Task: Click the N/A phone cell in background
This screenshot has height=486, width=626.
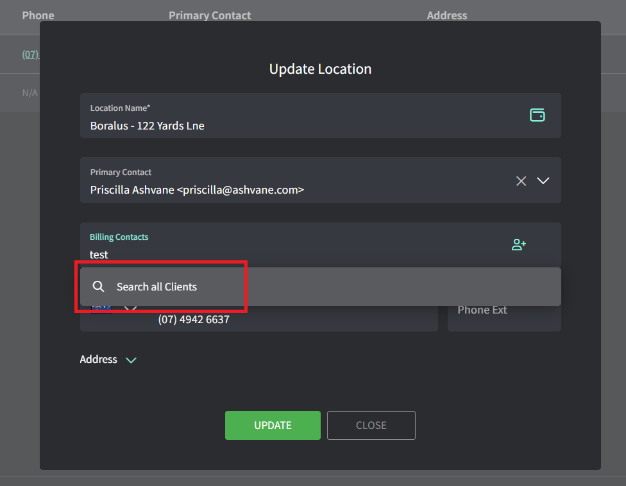Action: 30,93
